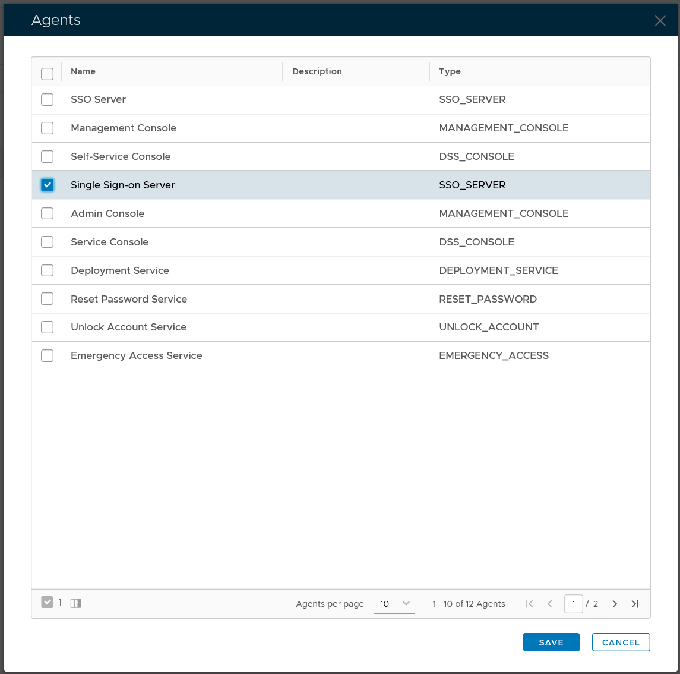Uncheck the Single Sign-on Server checkbox
The width and height of the screenshot is (680, 674).
pyautogui.click(x=48, y=185)
